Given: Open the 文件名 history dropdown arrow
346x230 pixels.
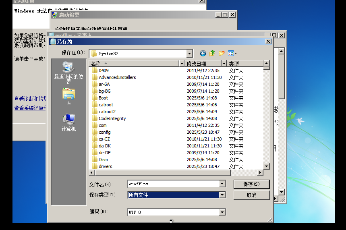Looking at the screenshot, I should [222, 184].
